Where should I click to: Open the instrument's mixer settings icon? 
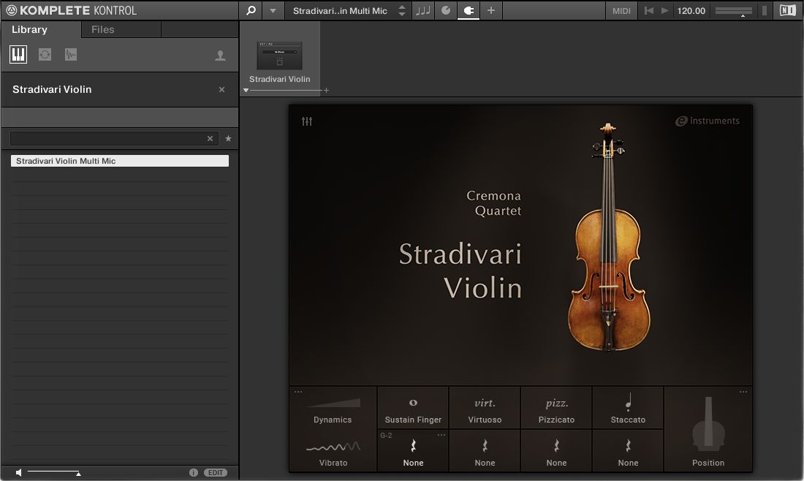coord(306,121)
